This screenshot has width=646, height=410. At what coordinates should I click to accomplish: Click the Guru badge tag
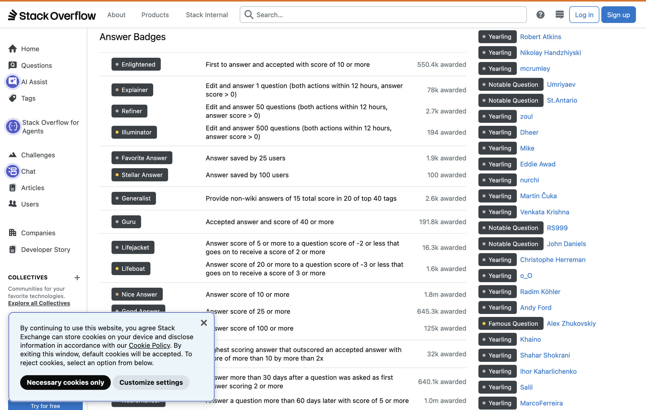[126, 222]
